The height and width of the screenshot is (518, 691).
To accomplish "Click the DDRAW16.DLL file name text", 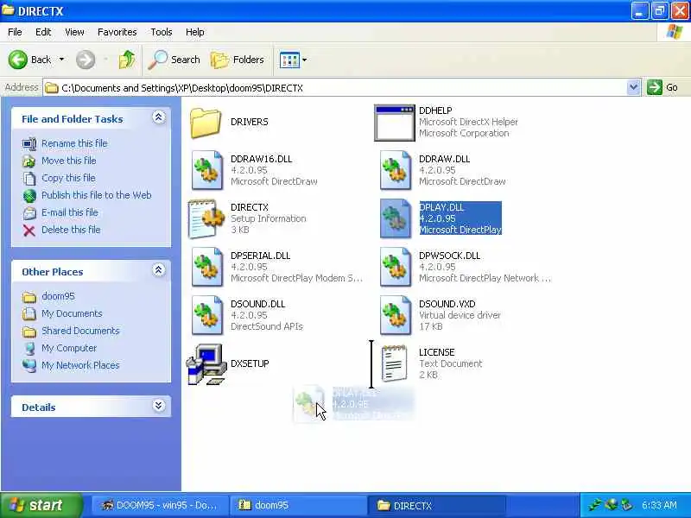I will [x=261, y=159].
